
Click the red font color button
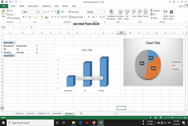pos(46,17)
